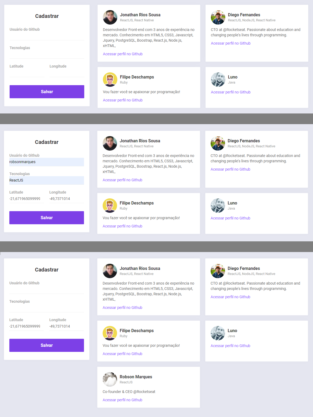Open Robson Marques's Github profile link

point(122,400)
